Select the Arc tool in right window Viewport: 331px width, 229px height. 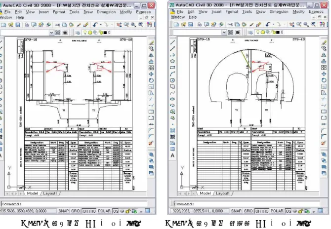click(x=172, y=74)
